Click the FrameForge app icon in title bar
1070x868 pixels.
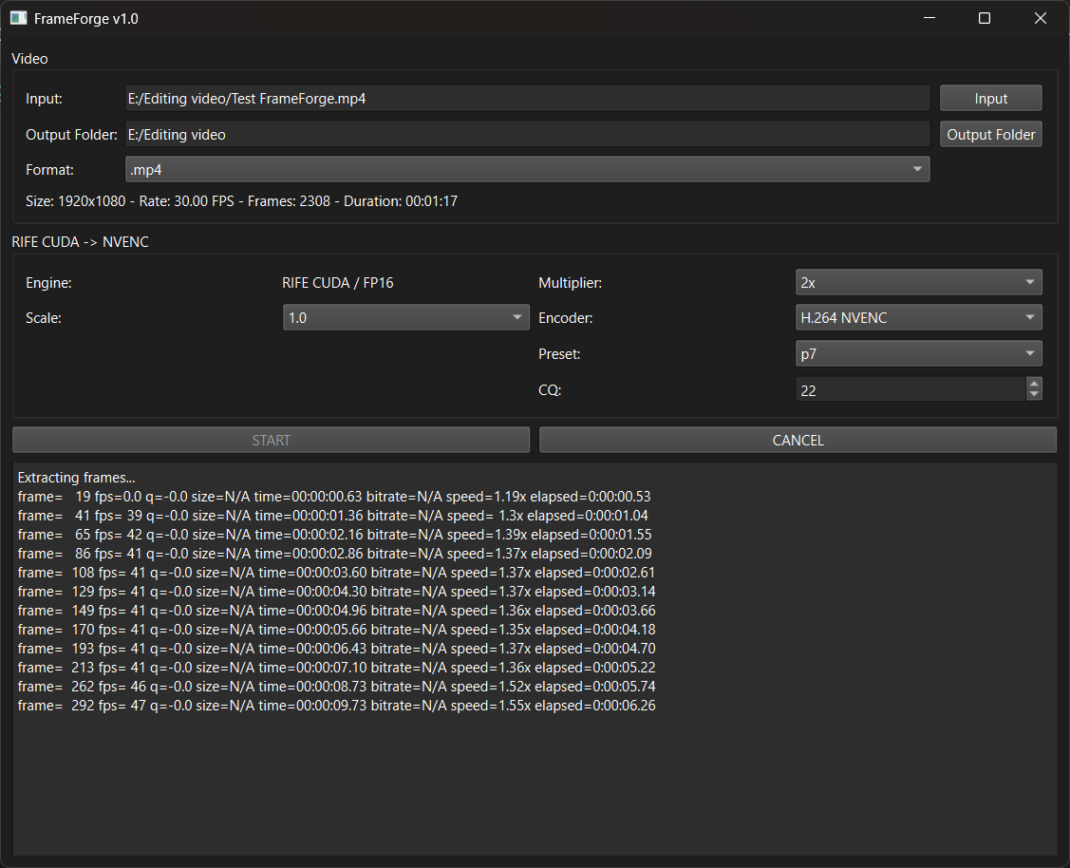(x=18, y=18)
